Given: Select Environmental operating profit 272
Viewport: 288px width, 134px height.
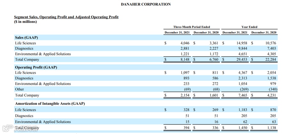Looking at the screenshot, I should [215, 84].
